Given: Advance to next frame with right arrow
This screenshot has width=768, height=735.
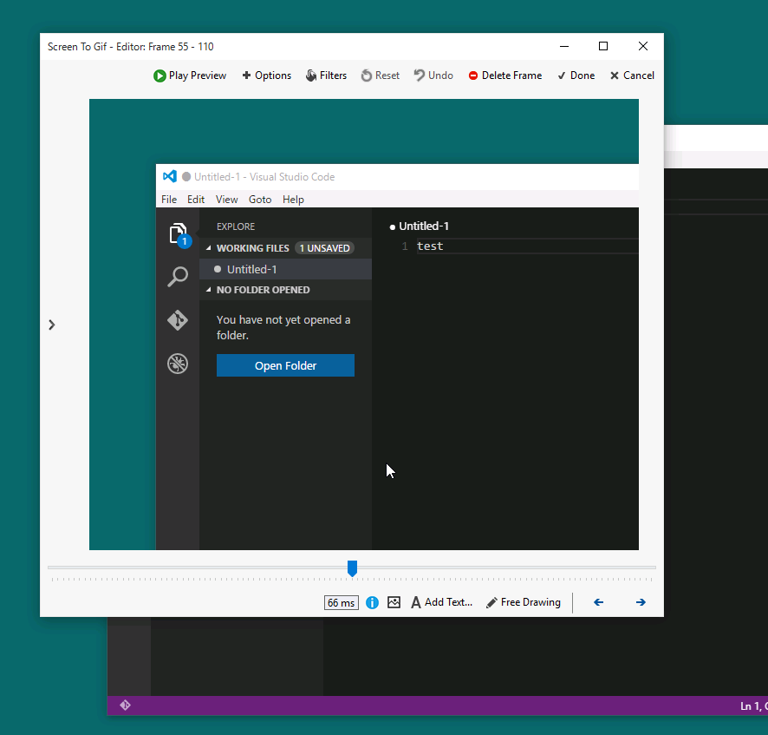Looking at the screenshot, I should tap(641, 602).
